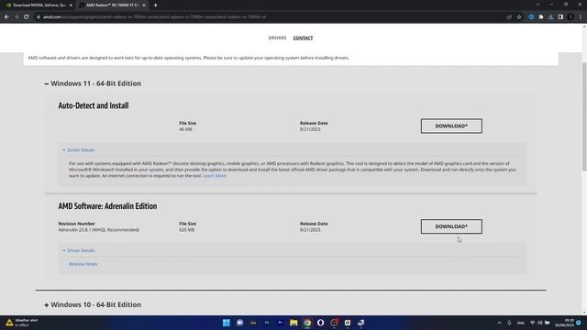Viewport: 587px width, 330px height.
Task: Share this page via share icon
Action: (x=509, y=16)
